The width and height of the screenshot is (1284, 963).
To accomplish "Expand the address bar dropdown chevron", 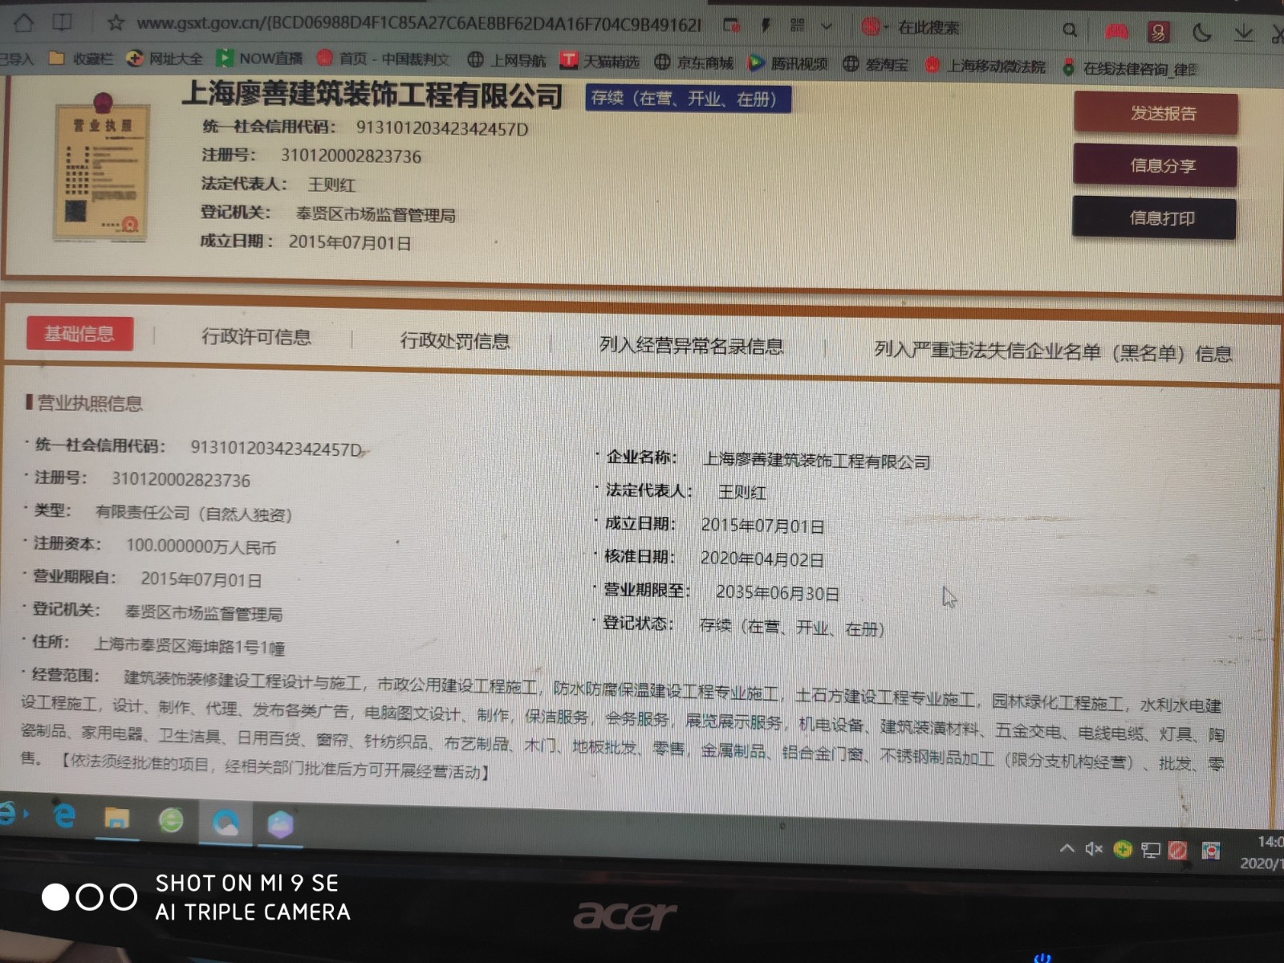I will pyautogui.click(x=827, y=26).
